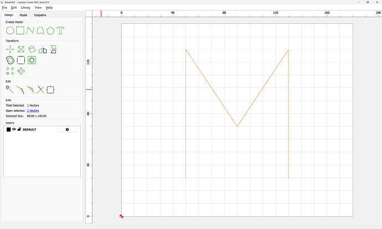Activate the Rotate transform tool

click(x=32, y=49)
